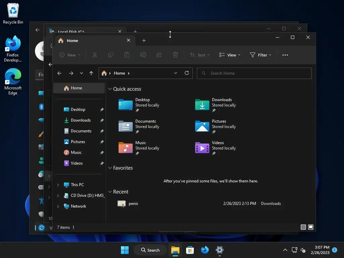Open the Desktop folder in Quick access
This screenshot has width=344, height=258.
tap(139, 105)
